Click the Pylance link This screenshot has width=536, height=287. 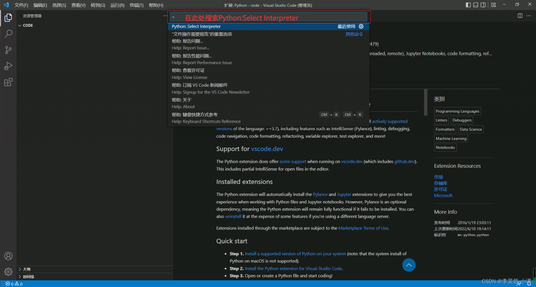pos(320,195)
